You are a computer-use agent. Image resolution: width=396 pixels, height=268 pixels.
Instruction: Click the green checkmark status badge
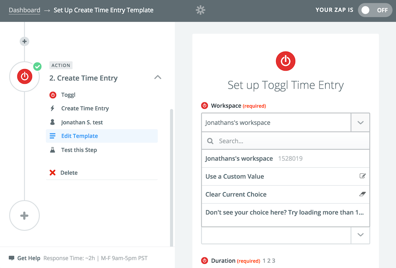(38, 67)
